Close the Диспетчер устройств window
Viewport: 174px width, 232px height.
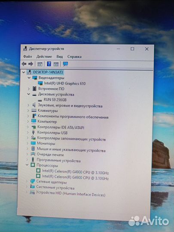pyautogui.click(x=147, y=49)
